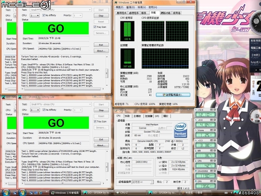Viewport: 261px width, 196px height.
Task: Switch to CPU-Z taskbar button
Action: pos(130,193)
